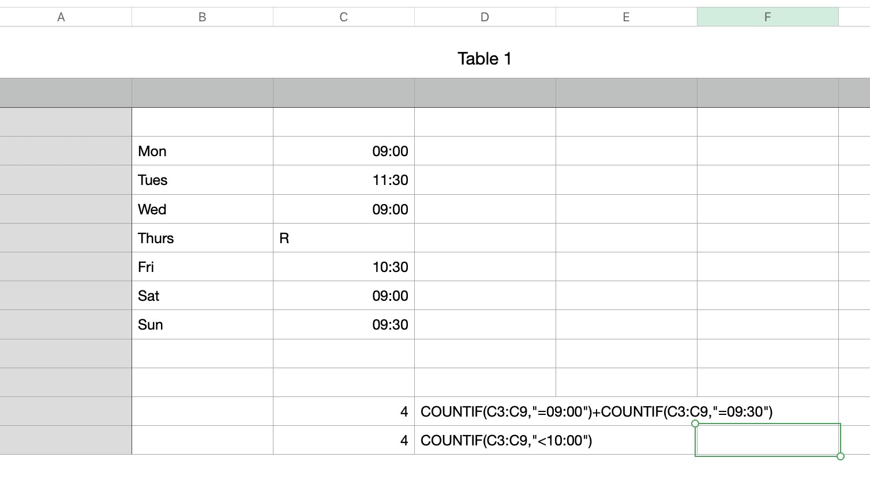Select column D header
870x499 pixels.
click(x=485, y=17)
